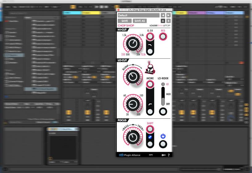The height and width of the screenshot is (173, 252).
Task: Click the Lo-Cut slope shape icon
Action: pos(150,105)
